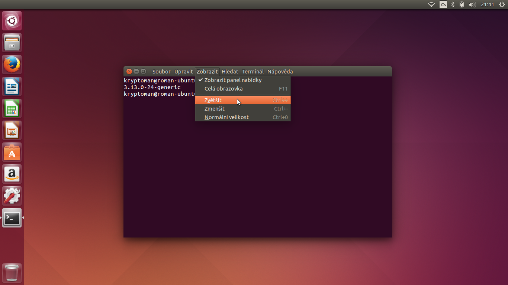Open the sound volume indicator
The image size is (508, 285).
[472, 4]
